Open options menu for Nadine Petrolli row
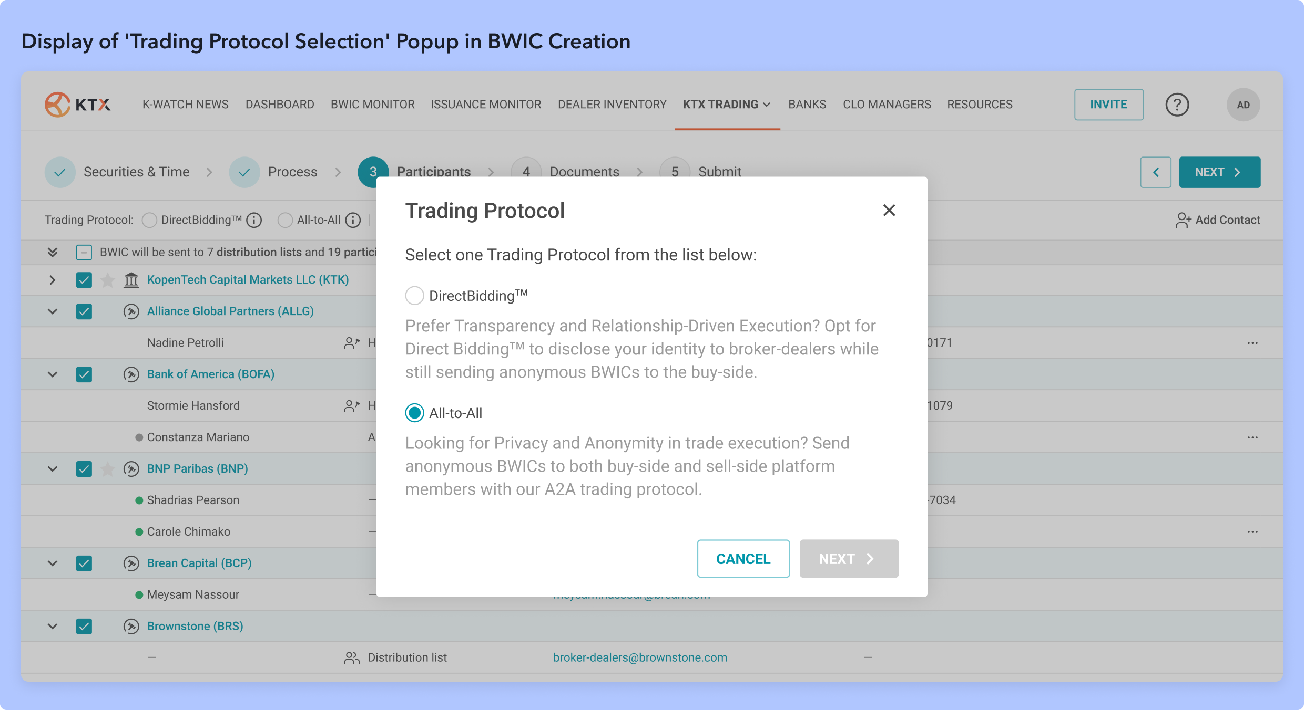This screenshot has height=710, width=1304. [1252, 343]
